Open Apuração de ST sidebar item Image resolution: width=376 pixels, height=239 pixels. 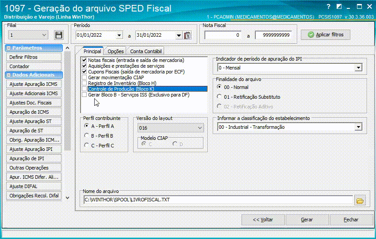pos(34,131)
